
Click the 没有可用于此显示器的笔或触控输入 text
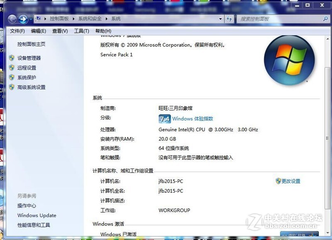(195, 158)
